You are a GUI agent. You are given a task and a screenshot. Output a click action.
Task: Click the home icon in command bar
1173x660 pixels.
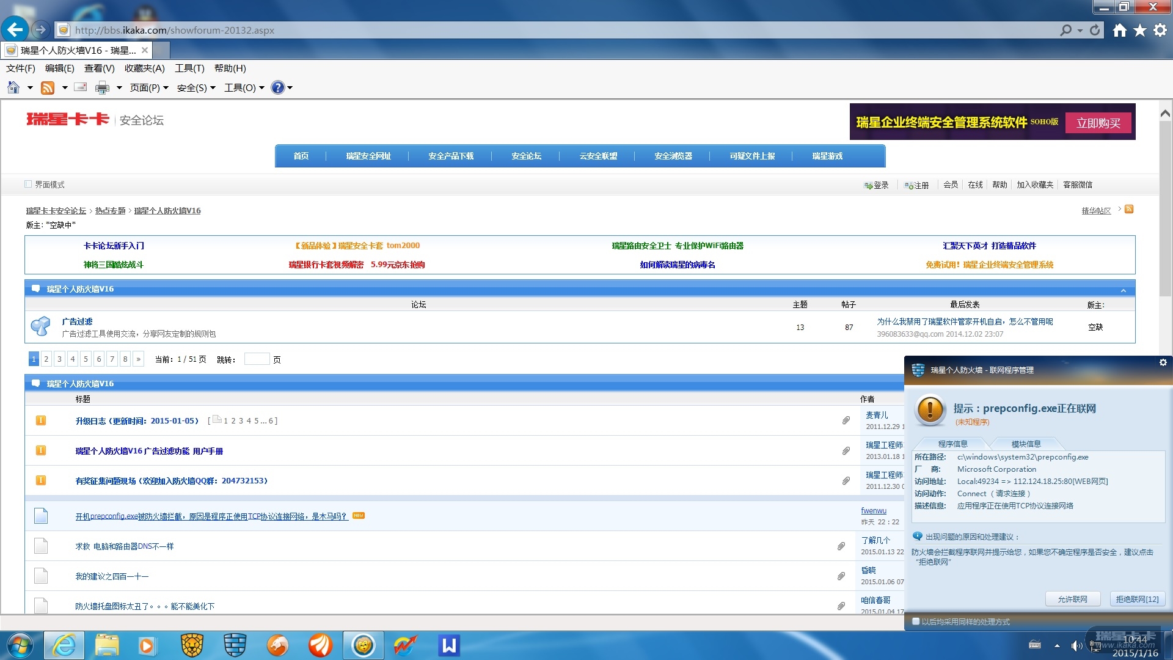[x=13, y=88]
